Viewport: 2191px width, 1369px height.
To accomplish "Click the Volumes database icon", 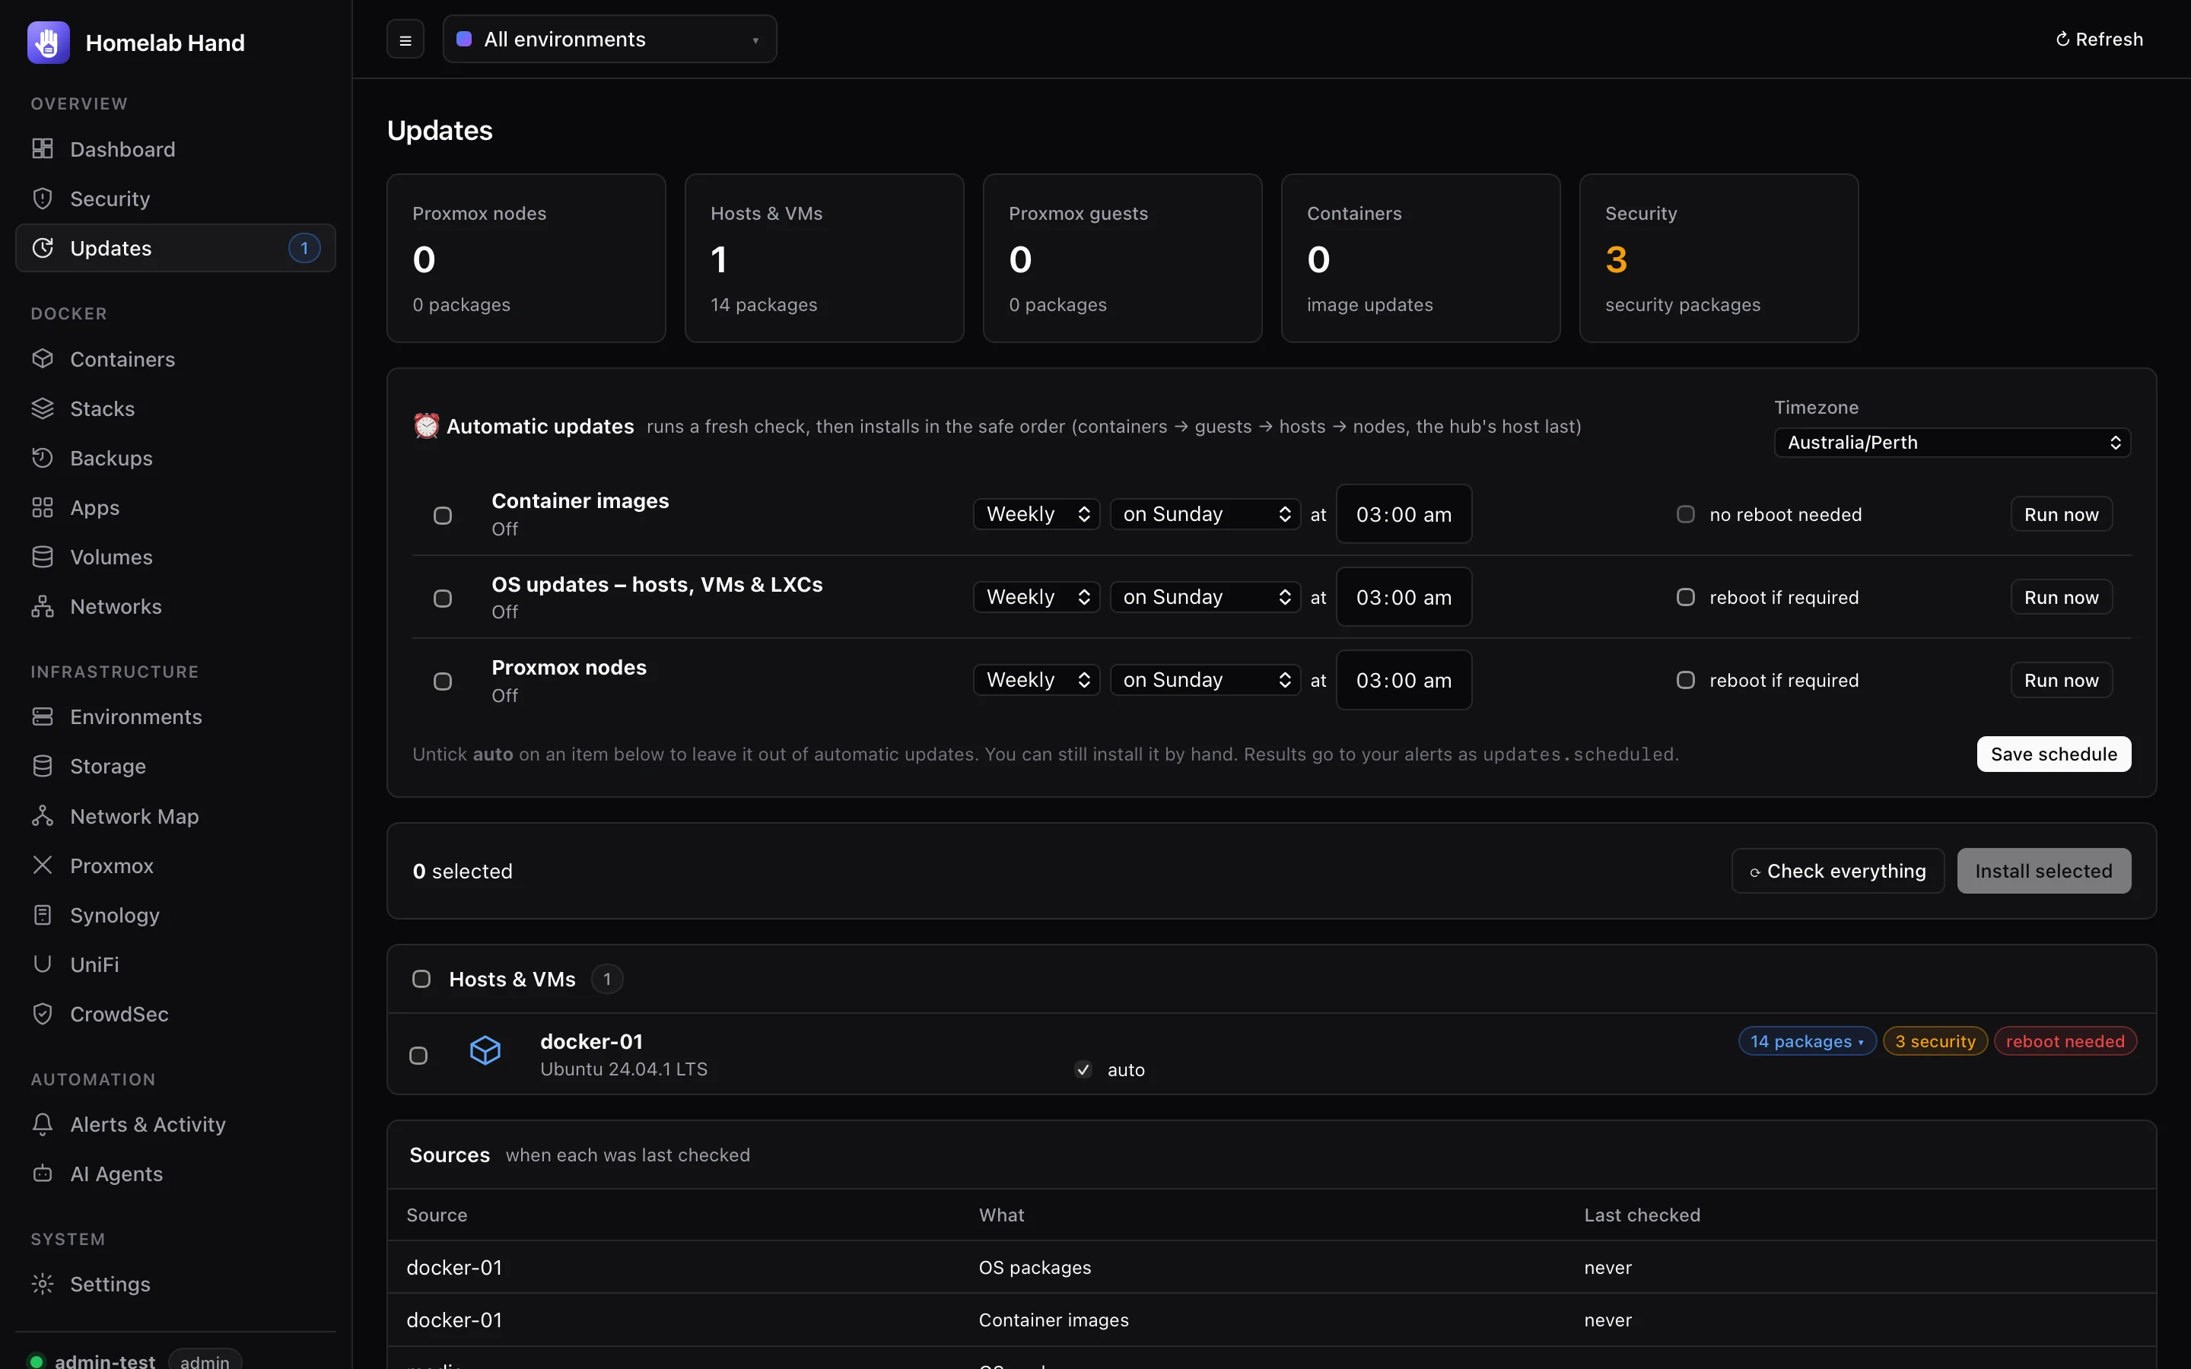I will 43,557.
